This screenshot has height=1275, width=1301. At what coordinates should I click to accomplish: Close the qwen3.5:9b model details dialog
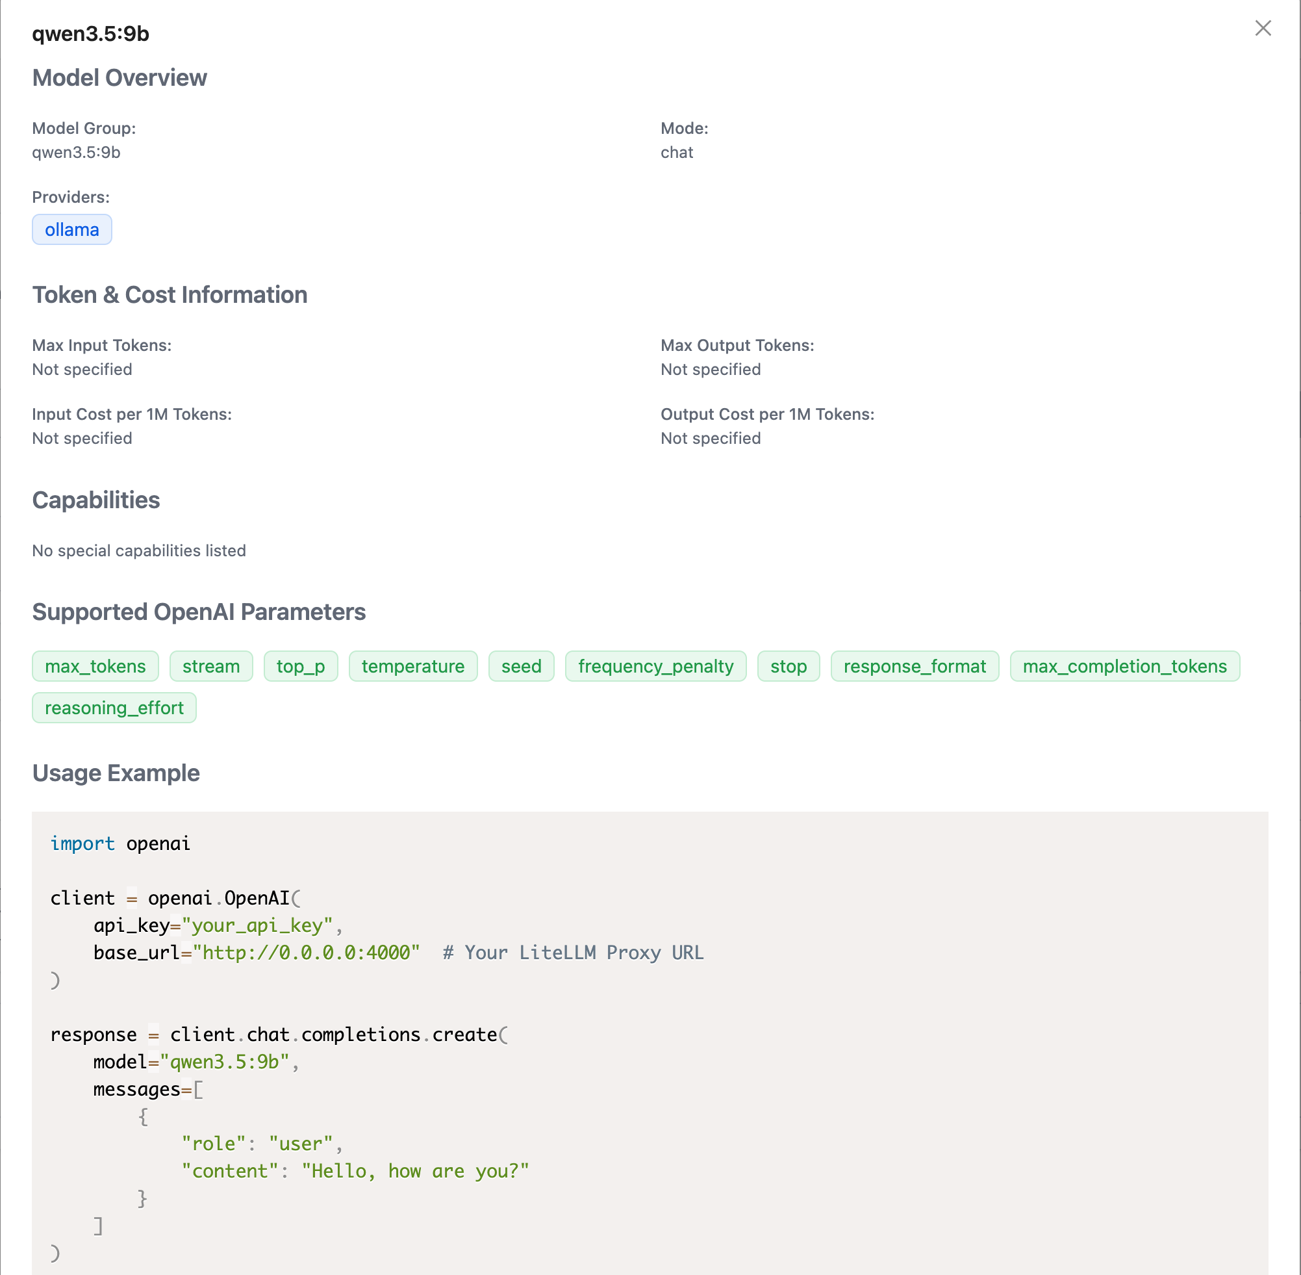pos(1262,28)
